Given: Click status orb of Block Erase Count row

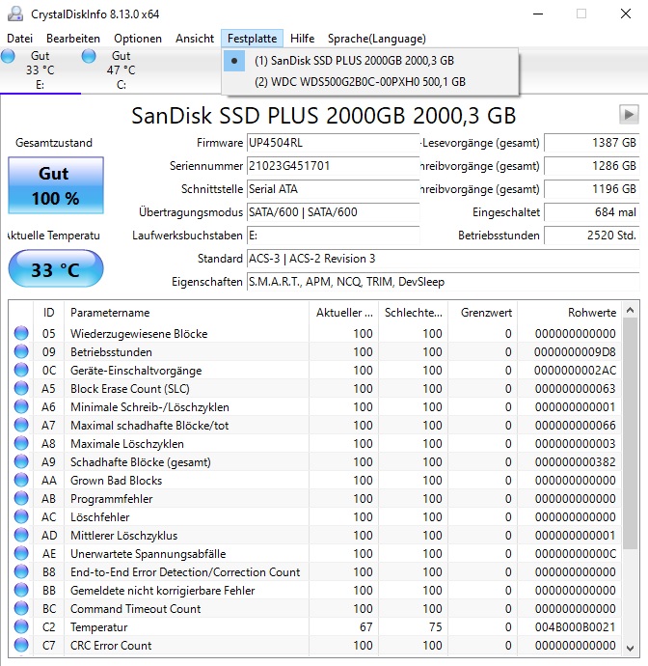Looking at the screenshot, I should 21,388.
